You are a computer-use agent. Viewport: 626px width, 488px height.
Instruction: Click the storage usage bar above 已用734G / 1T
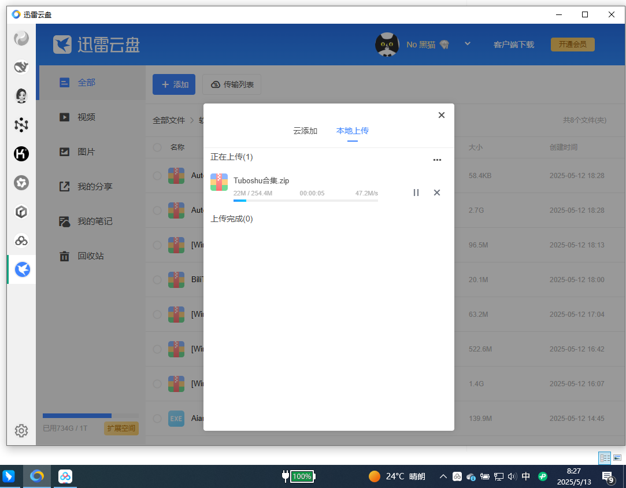pyautogui.click(x=90, y=416)
